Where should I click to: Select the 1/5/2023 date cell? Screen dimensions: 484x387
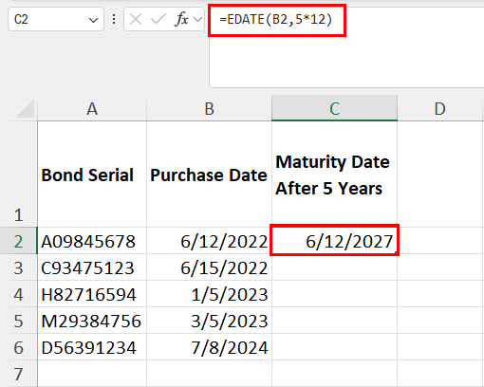(209, 294)
